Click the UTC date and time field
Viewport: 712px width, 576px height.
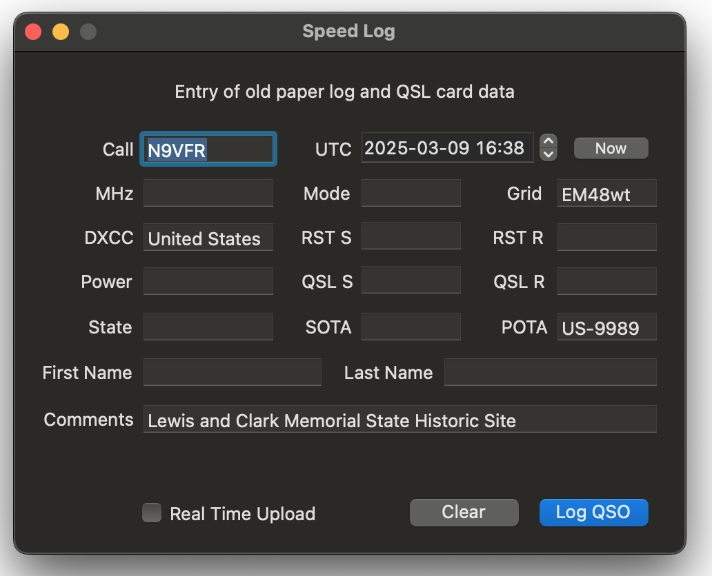click(x=447, y=147)
